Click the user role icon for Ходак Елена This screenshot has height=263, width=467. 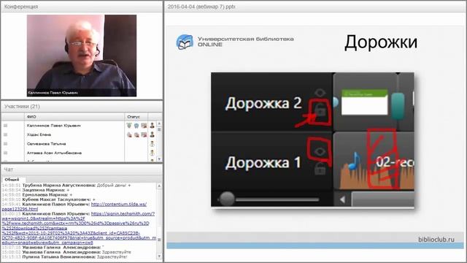click(x=153, y=134)
